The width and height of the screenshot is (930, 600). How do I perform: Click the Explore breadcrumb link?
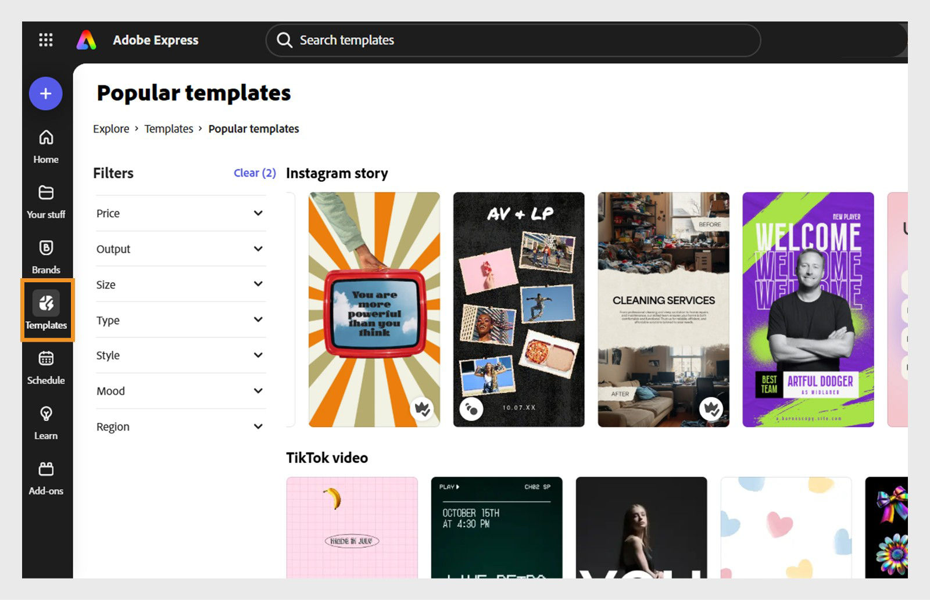[111, 129]
